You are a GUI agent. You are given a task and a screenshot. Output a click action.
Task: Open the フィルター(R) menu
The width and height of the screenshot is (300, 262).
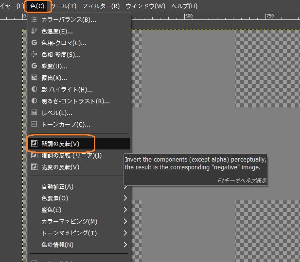tap(101, 6)
